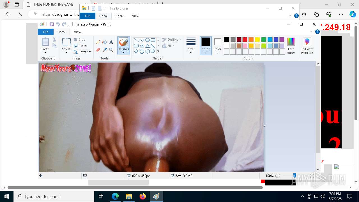Pick the yellow color swatch
The width and height of the screenshot is (359, 202).
(257, 40)
